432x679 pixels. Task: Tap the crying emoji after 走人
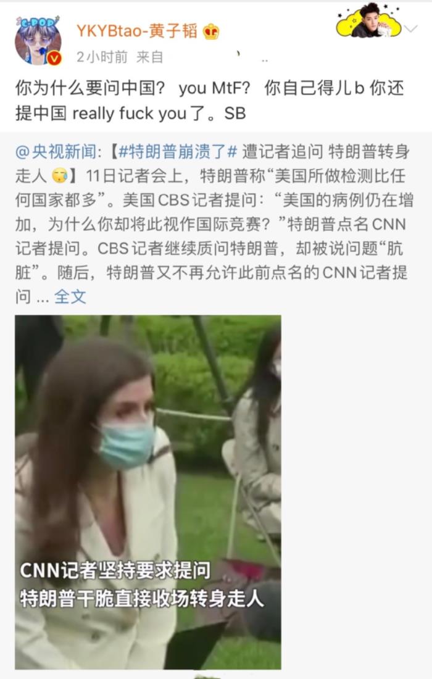tap(60, 177)
